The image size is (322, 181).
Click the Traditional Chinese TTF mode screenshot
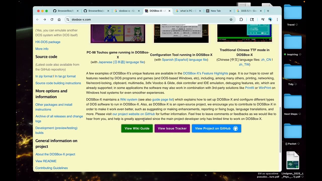point(245,33)
